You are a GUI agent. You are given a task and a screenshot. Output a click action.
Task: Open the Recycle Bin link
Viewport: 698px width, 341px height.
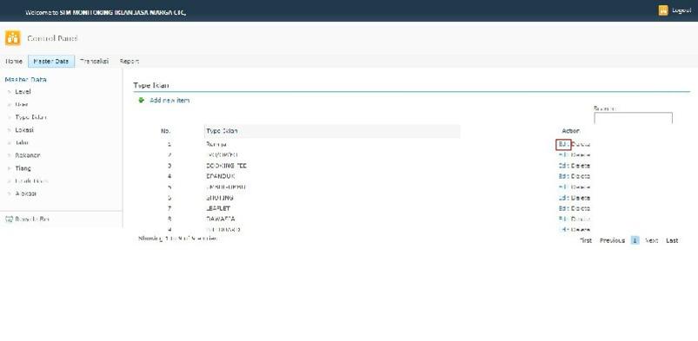32,220
